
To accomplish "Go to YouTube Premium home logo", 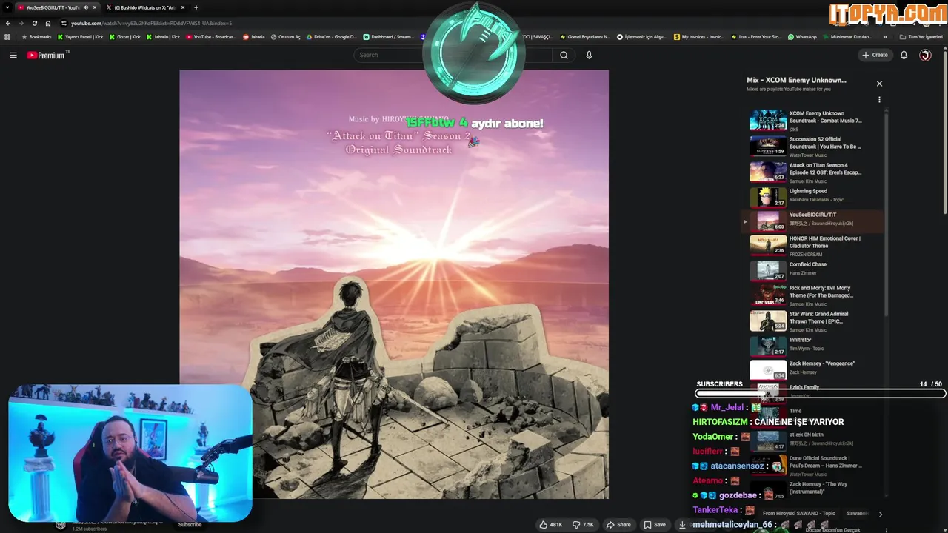I will (x=47, y=55).
